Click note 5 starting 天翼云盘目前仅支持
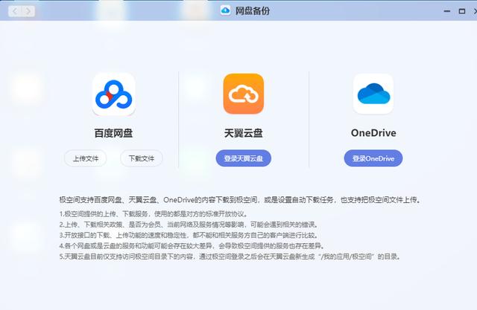This screenshot has height=310, width=477. coord(230,256)
